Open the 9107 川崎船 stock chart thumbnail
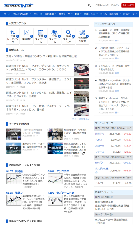The width and height of the screenshot is (139, 225). coord(14,178)
